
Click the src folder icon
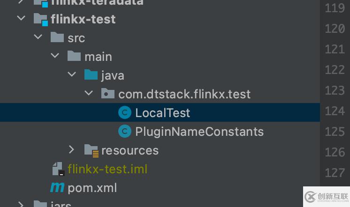point(57,37)
